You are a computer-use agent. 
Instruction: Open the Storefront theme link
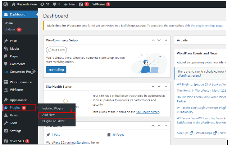coord(83,142)
